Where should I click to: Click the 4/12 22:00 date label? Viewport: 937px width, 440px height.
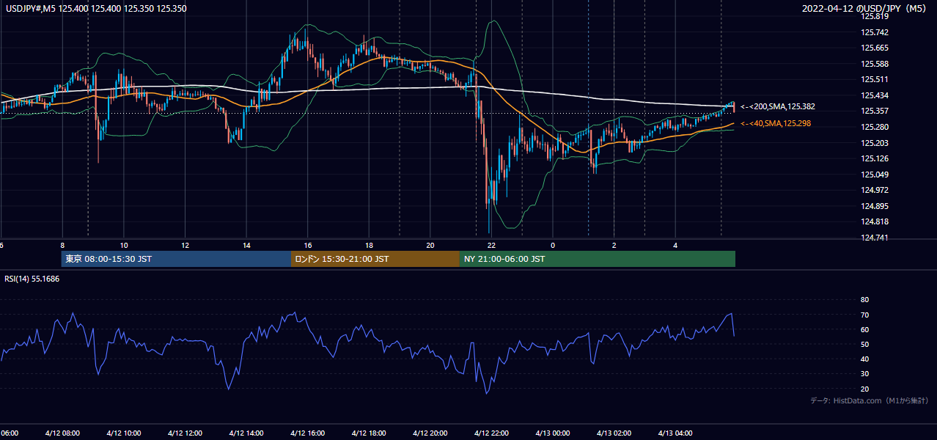pyautogui.click(x=490, y=433)
